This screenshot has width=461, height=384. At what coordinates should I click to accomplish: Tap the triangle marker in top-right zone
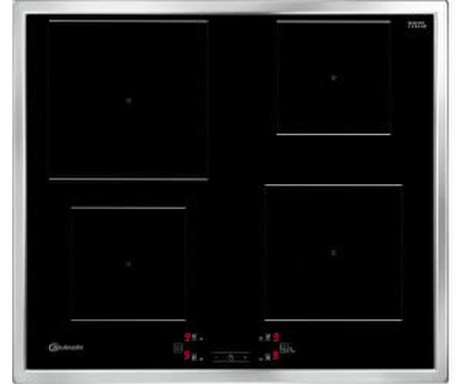click(334, 78)
